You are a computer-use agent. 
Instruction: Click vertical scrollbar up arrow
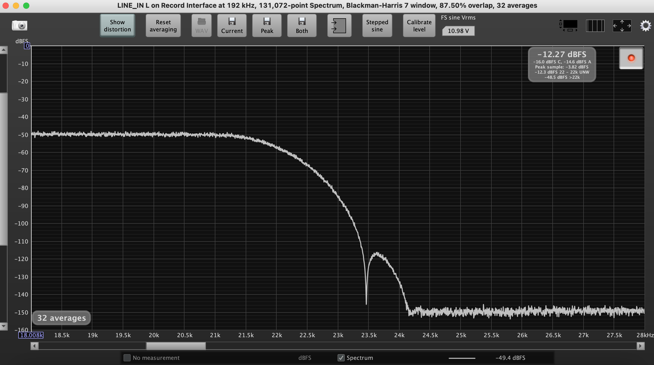click(4, 50)
